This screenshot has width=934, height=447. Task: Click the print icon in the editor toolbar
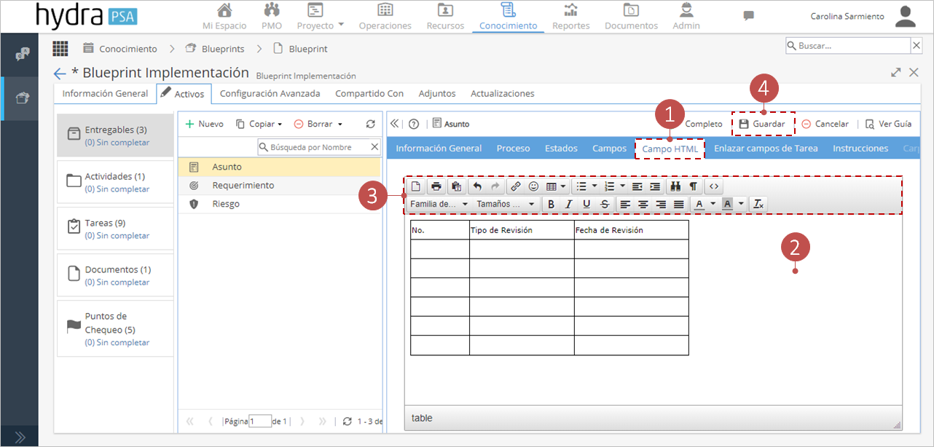436,186
